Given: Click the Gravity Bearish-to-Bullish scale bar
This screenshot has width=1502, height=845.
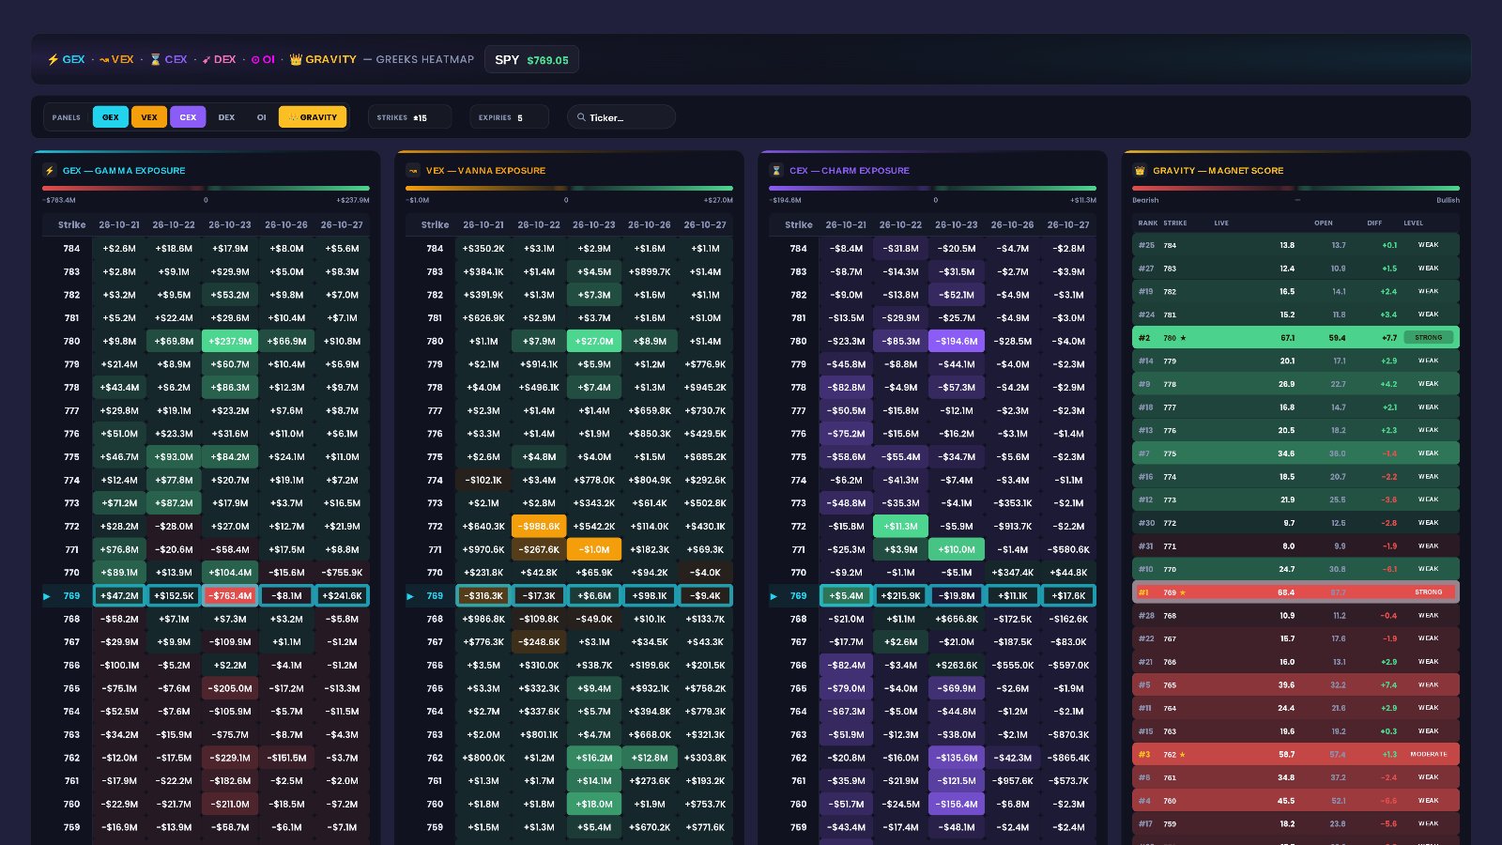Looking at the screenshot, I should pyautogui.click(x=1295, y=188).
